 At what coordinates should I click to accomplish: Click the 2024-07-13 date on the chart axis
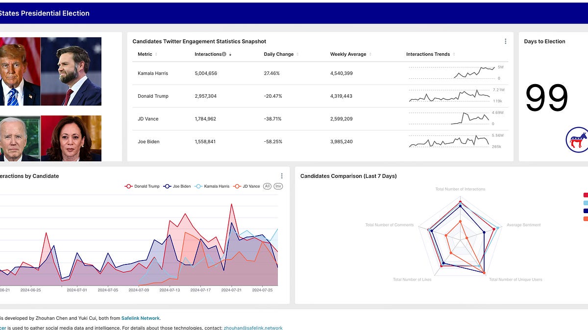point(169,290)
